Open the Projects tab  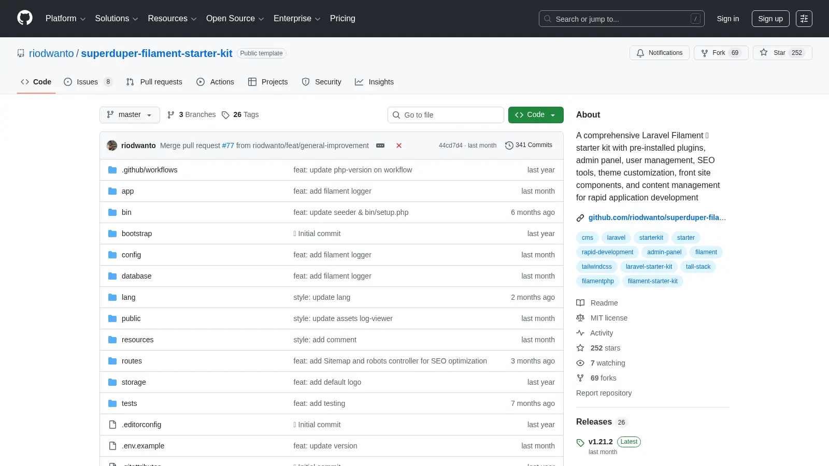(x=268, y=82)
